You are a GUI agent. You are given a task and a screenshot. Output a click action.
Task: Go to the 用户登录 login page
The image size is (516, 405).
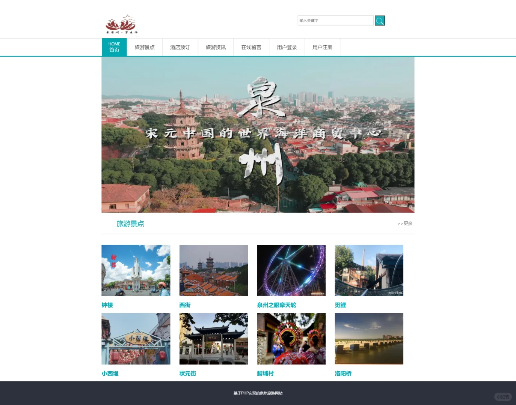point(287,47)
